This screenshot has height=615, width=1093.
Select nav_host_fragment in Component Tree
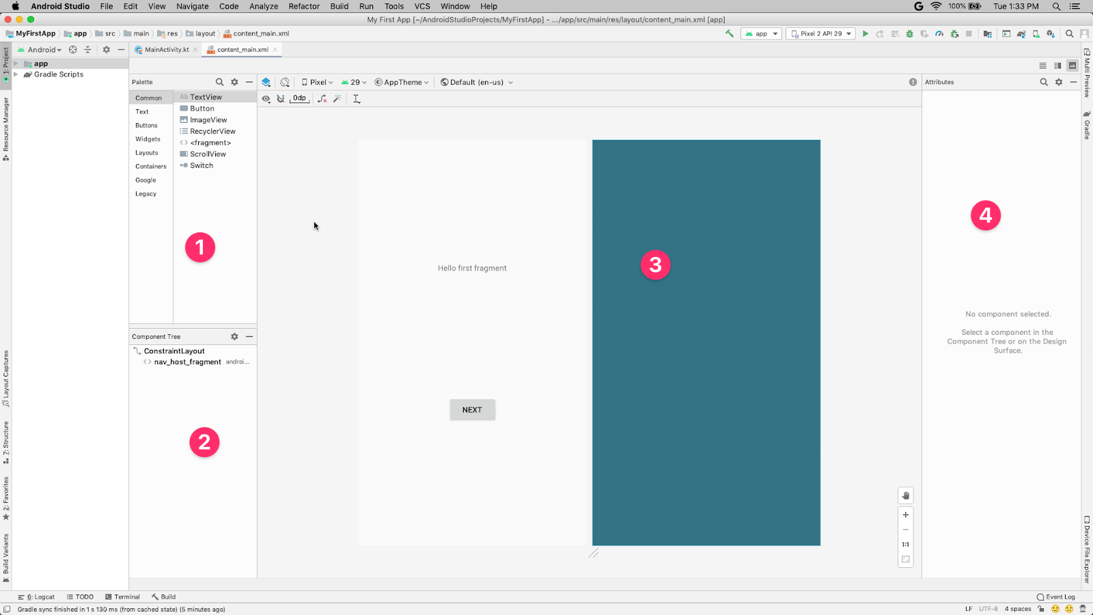(x=187, y=362)
